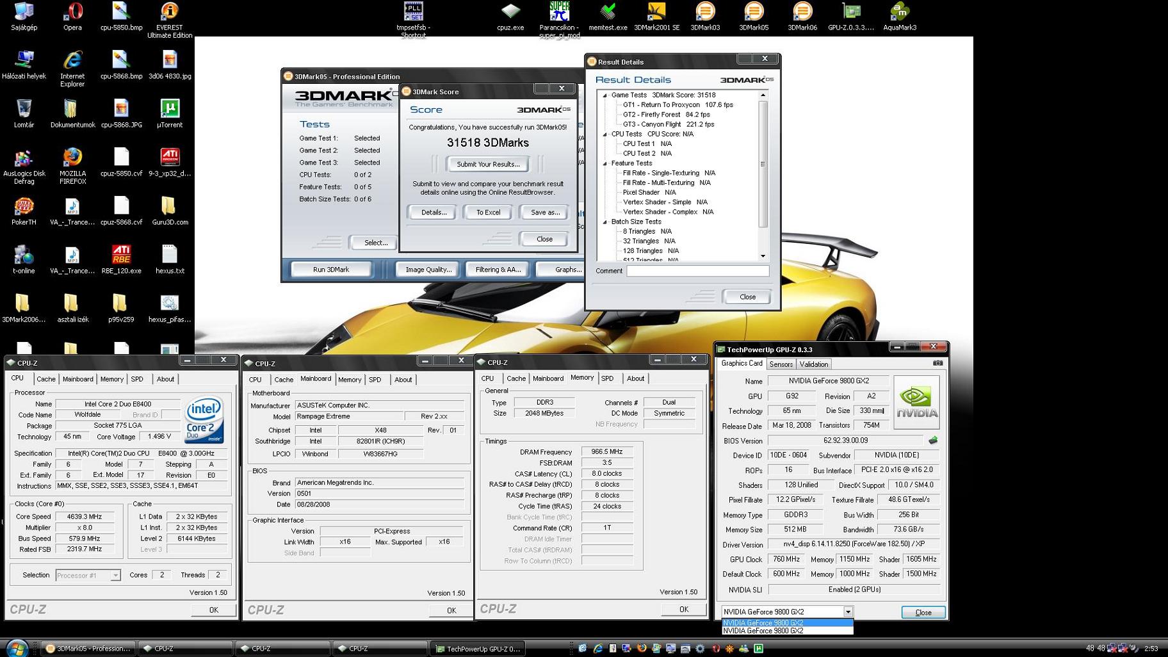Collapse the Game Tests tree node
The image size is (1168, 657).
pyautogui.click(x=604, y=95)
